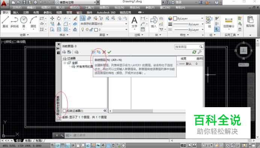Click the 布局1 layout tab
Viewport: 260px width, 148px height.
28,141
